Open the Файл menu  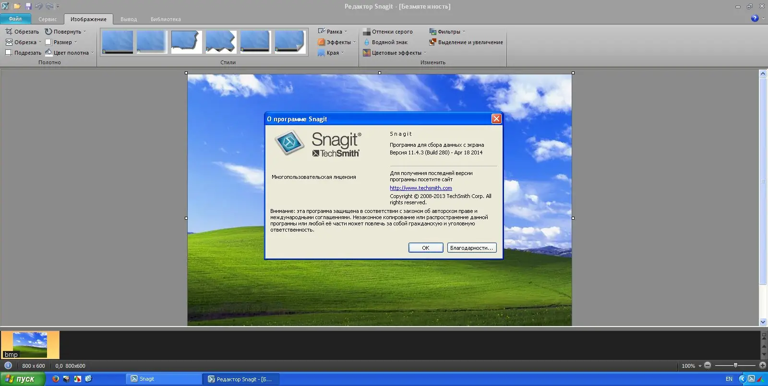pos(15,19)
